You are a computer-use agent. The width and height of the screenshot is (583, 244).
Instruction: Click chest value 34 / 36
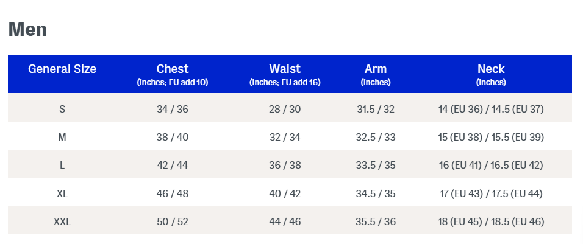pyautogui.click(x=173, y=110)
